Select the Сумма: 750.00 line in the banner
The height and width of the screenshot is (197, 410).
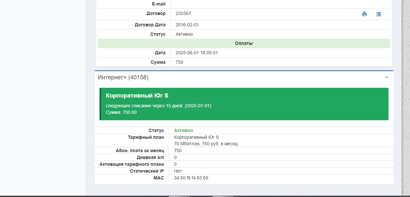tap(121, 112)
